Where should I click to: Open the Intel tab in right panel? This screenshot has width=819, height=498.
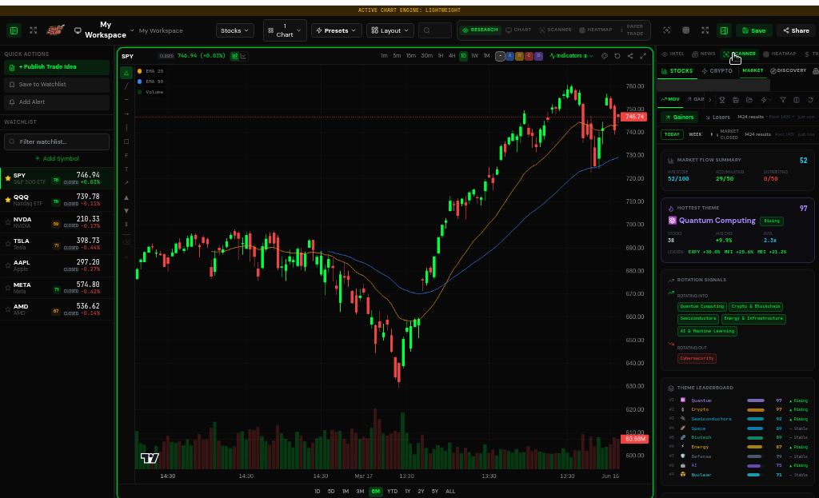[x=673, y=54]
